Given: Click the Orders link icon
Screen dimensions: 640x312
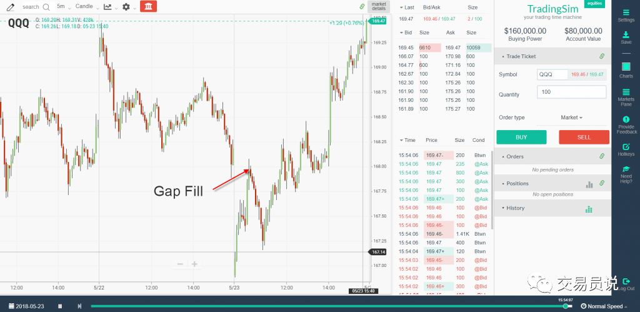Looking at the screenshot, I should coord(602,156).
